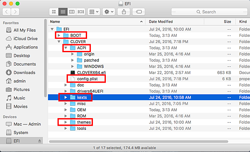Sort by Name column header
Screen dimensions: 250x152
tap(97, 22)
